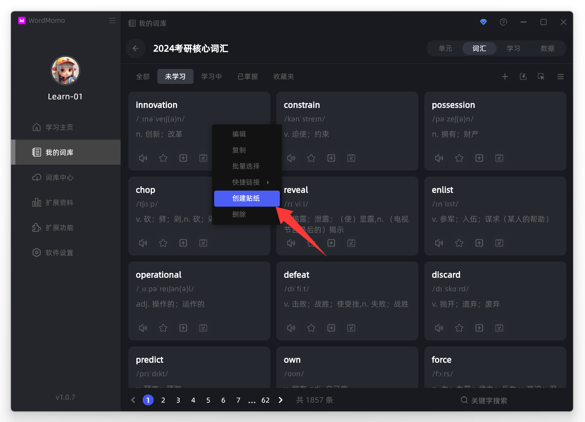Star the word constrain as favorite
The height and width of the screenshot is (422, 585).
click(311, 158)
